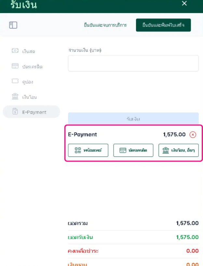
Task: Select เงินสด payment method
Action: [29, 51]
